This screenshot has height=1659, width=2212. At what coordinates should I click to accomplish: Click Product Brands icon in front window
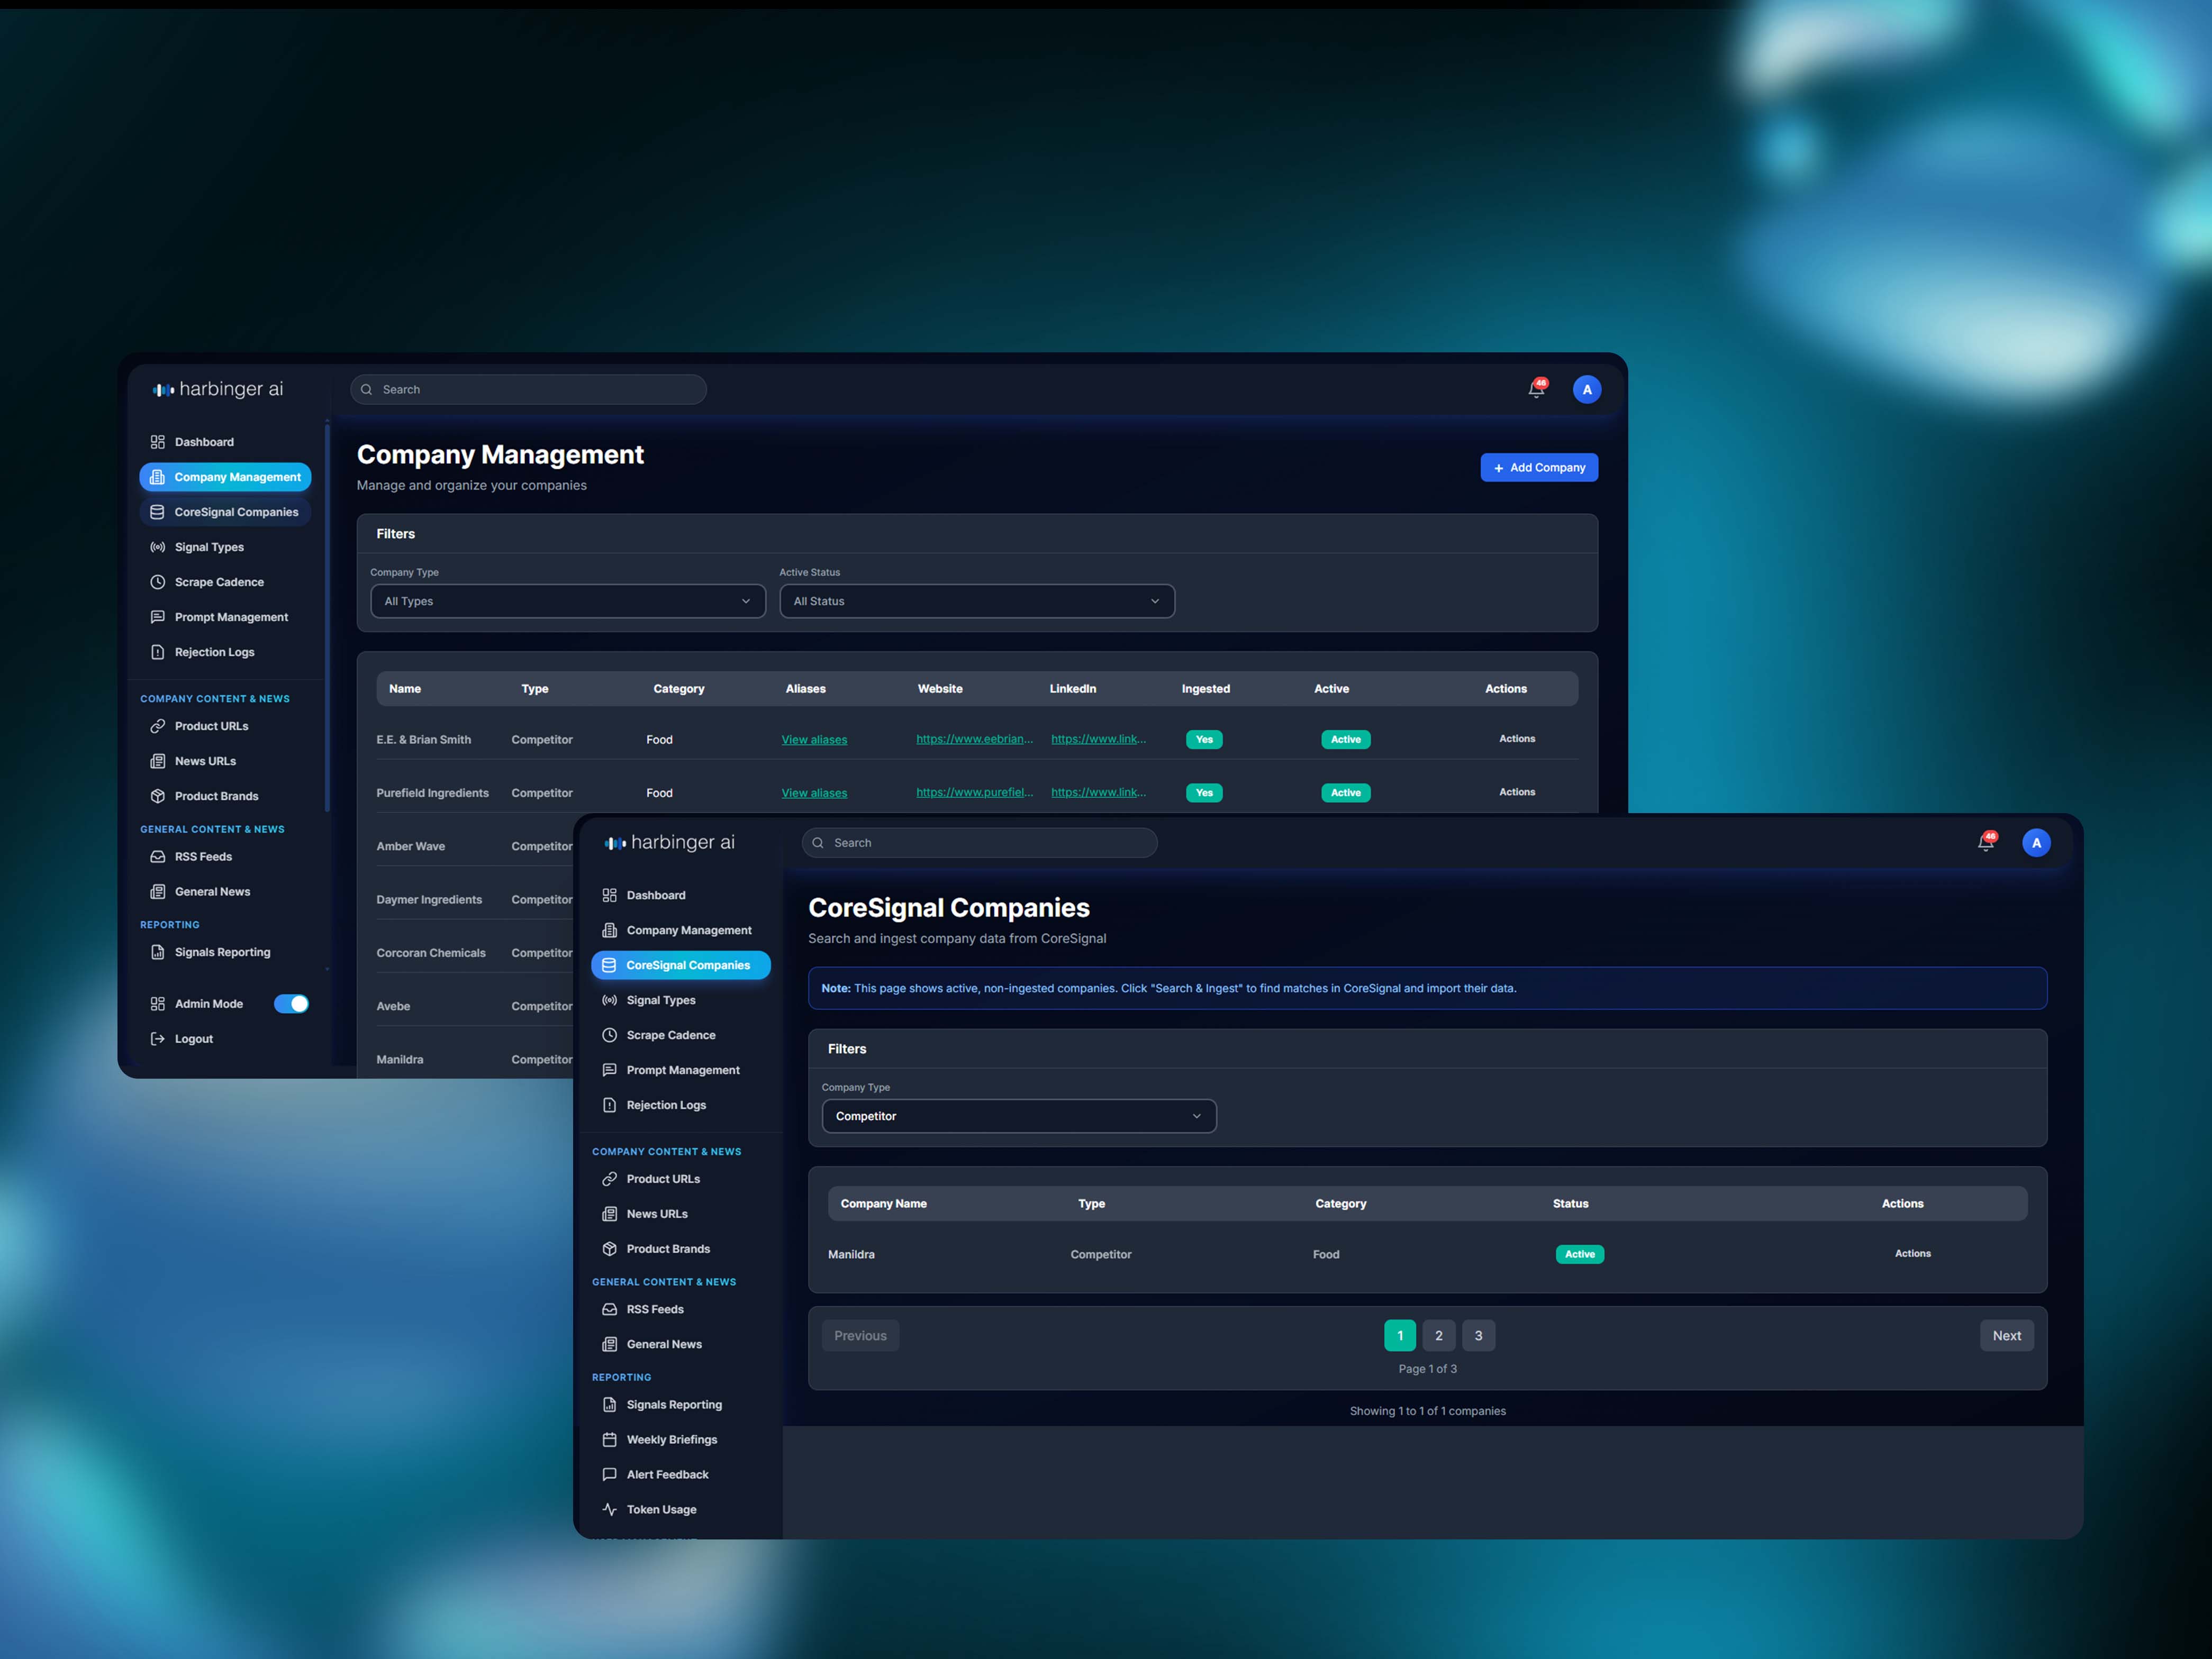[609, 1248]
